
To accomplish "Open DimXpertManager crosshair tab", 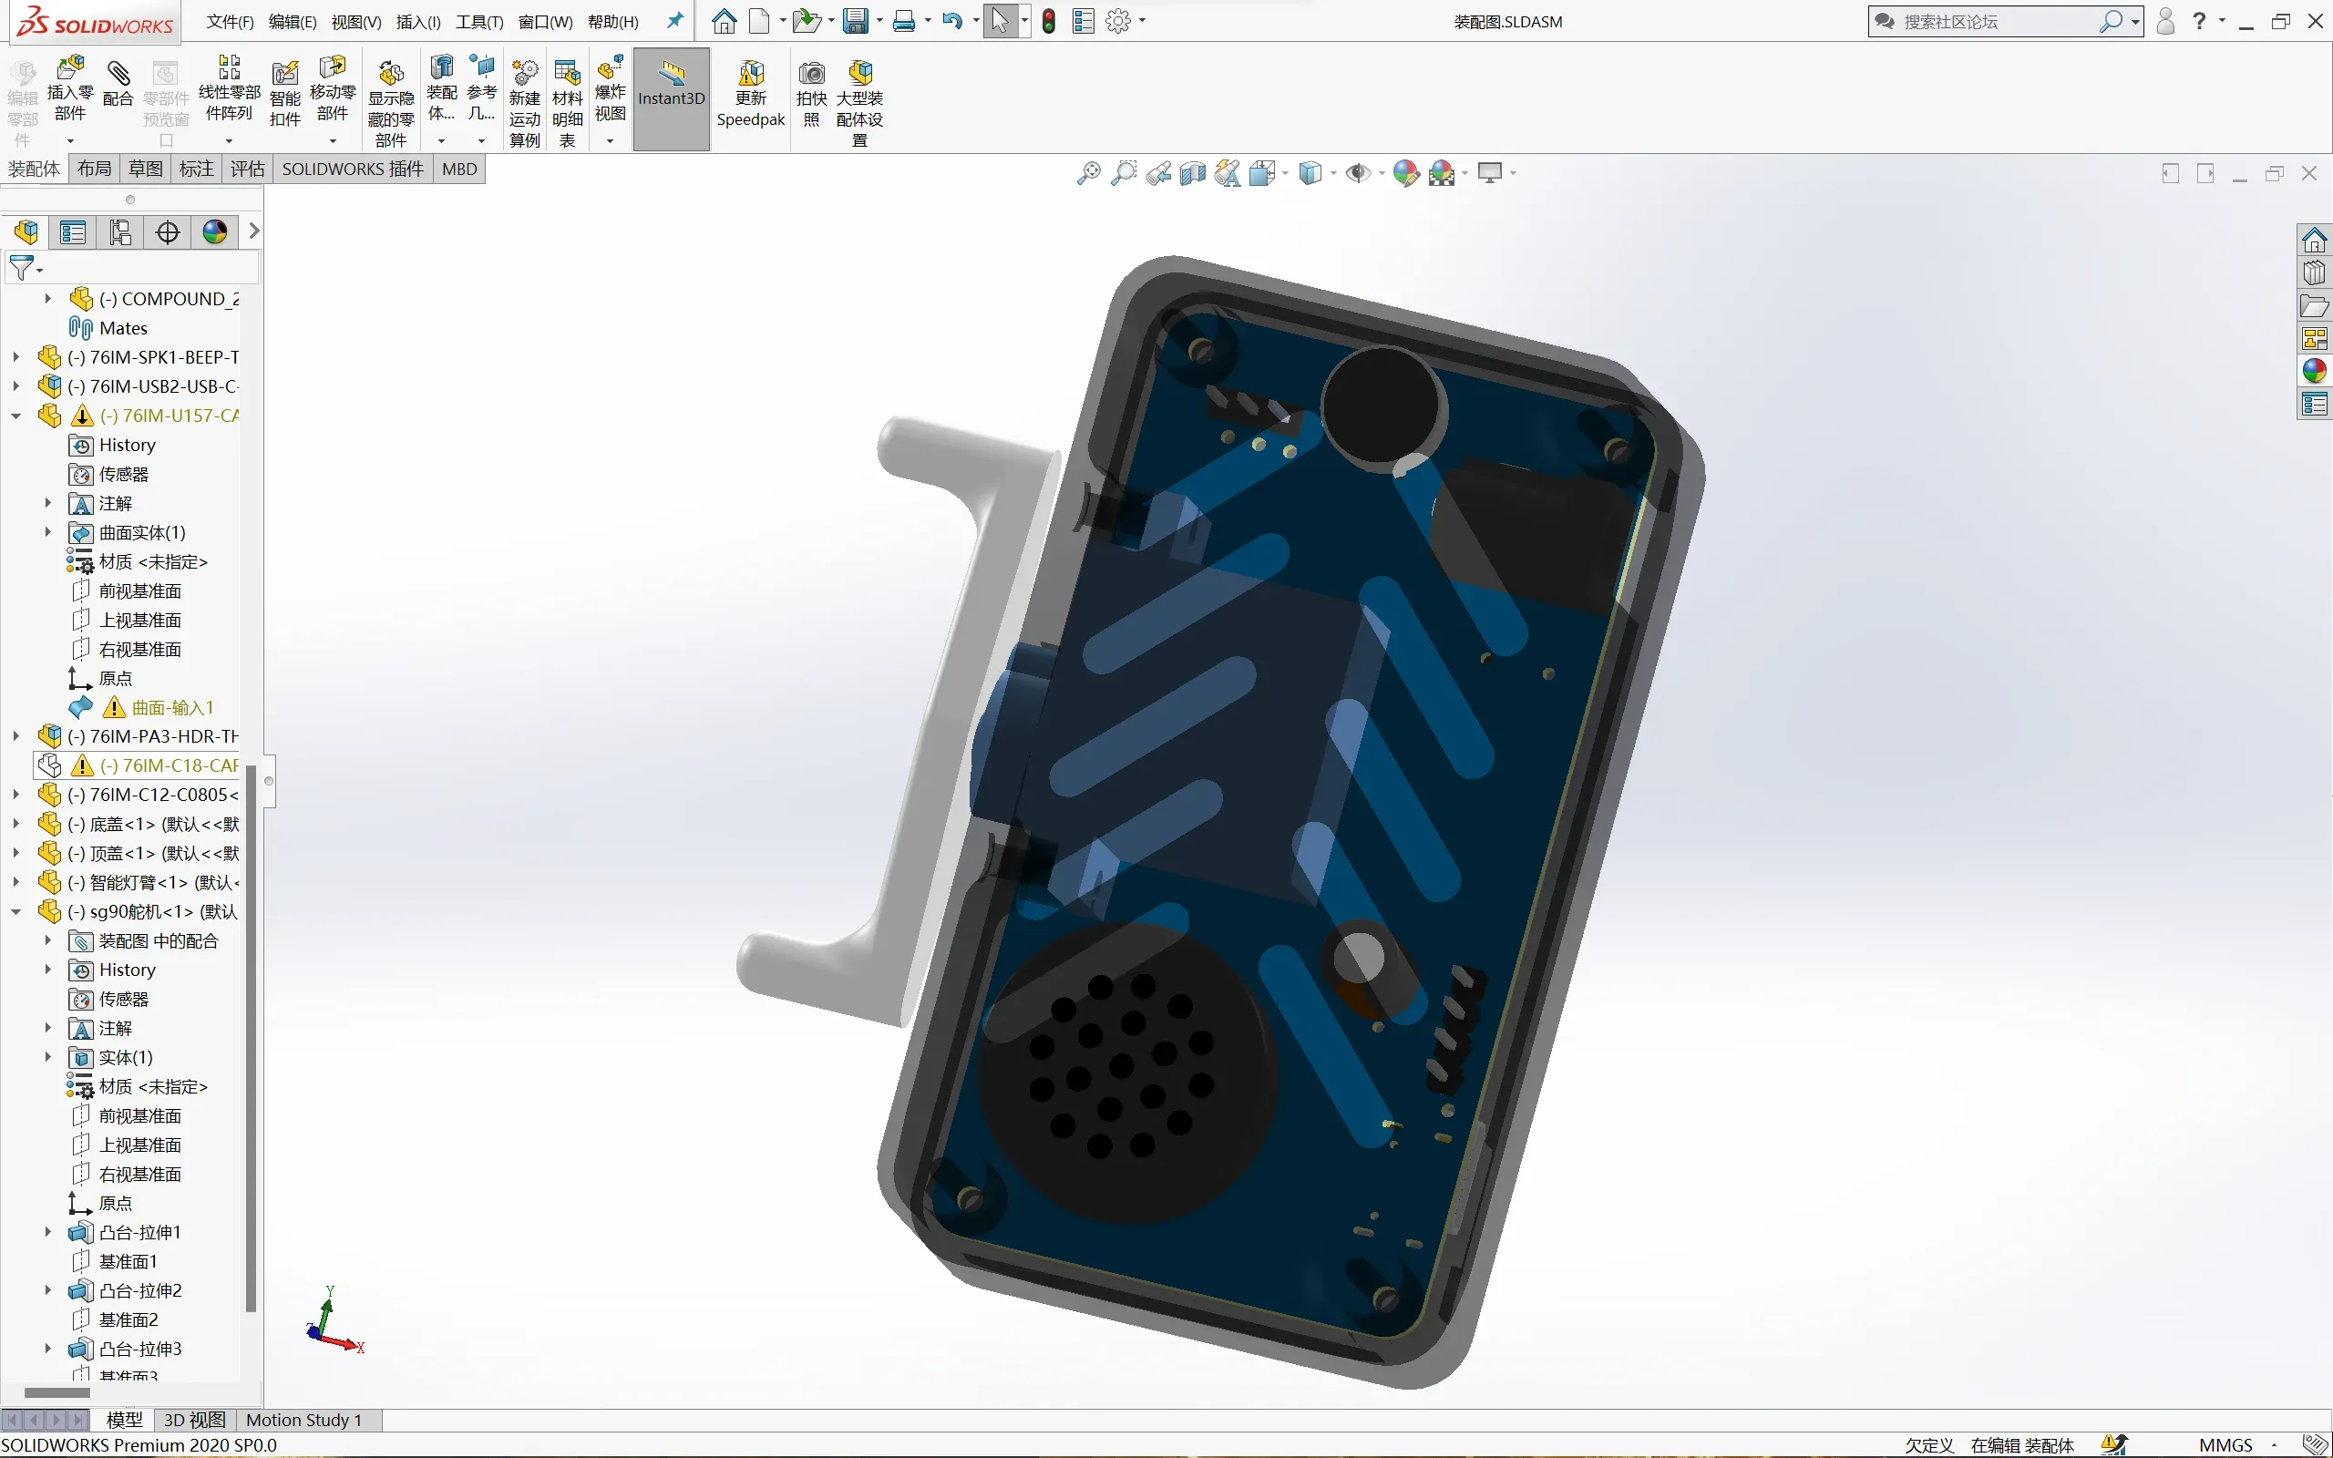I will (x=168, y=232).
